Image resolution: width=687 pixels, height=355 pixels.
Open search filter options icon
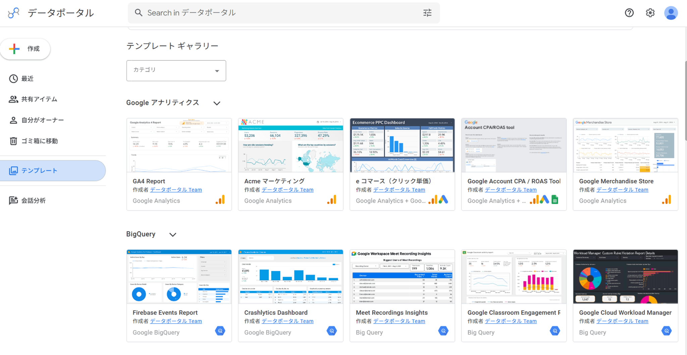pyautogui.click(x=427, y=13)
